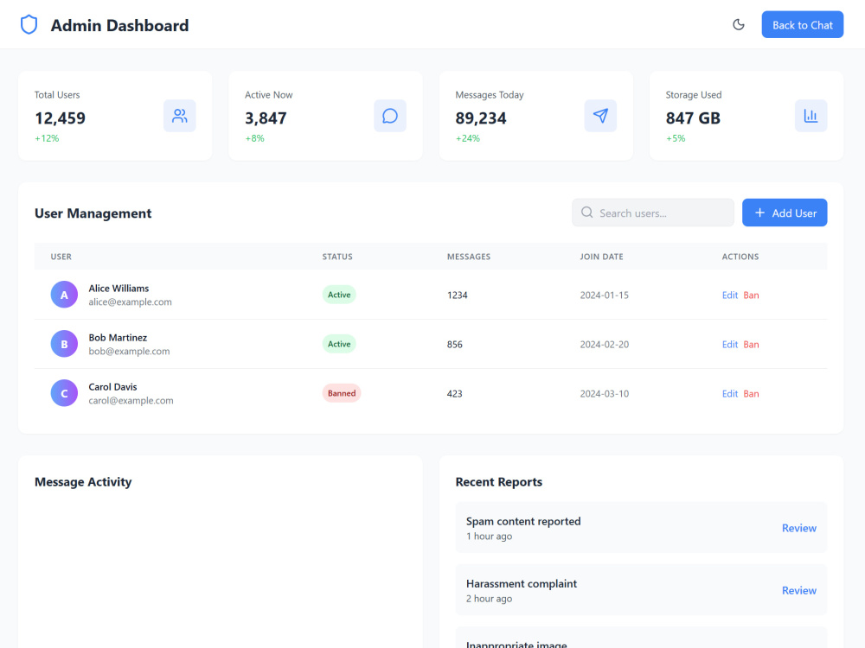Click the Spam content reported title
Viewport: 865px width, 648px height.
pos(523,521)
